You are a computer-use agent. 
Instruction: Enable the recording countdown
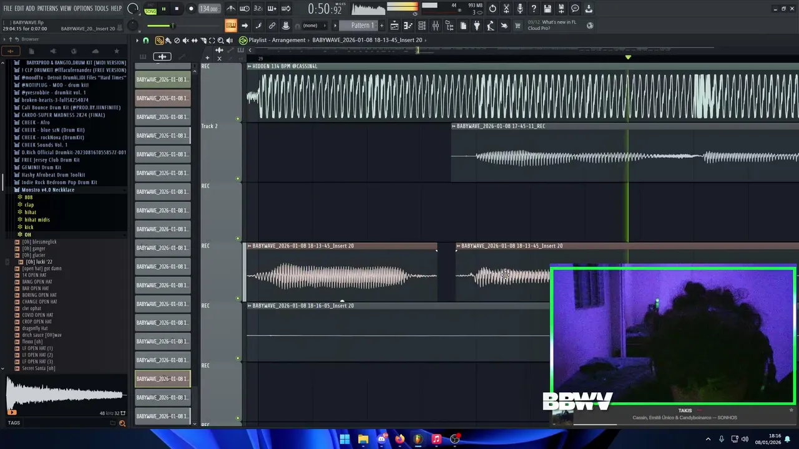[x=258, y=9]
